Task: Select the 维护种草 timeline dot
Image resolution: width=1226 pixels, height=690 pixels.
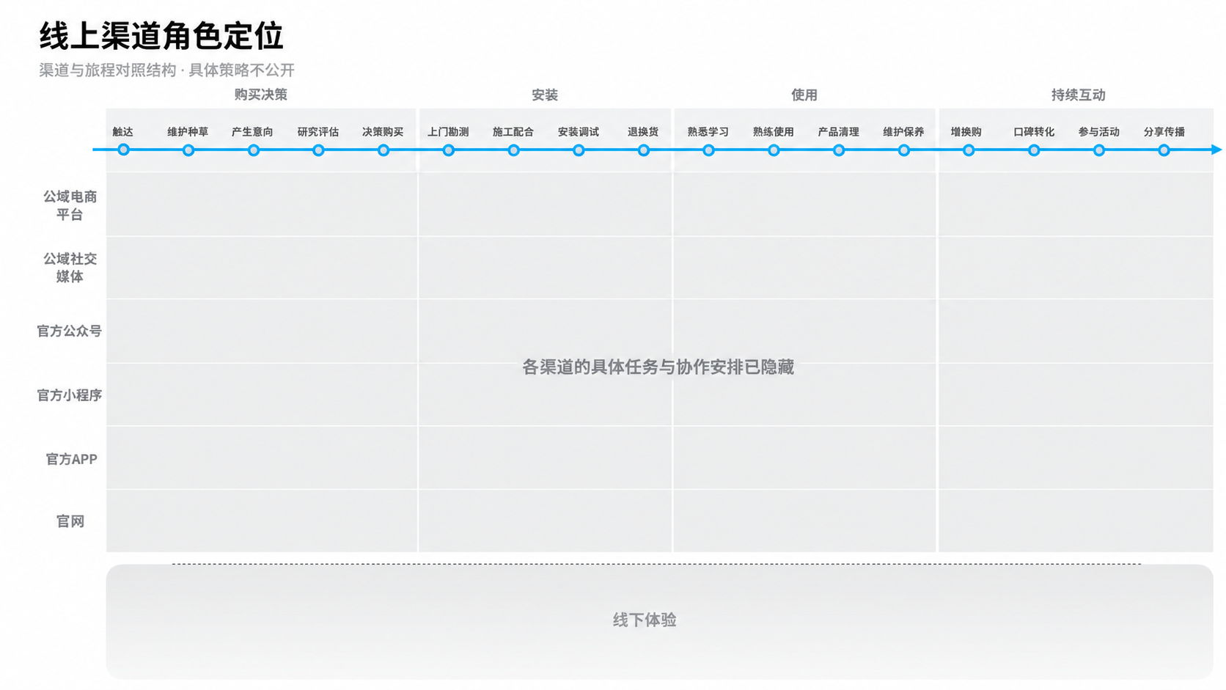Action: click(x=188, y=150)
